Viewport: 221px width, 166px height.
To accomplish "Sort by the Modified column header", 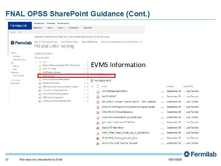I will [170, 86].
